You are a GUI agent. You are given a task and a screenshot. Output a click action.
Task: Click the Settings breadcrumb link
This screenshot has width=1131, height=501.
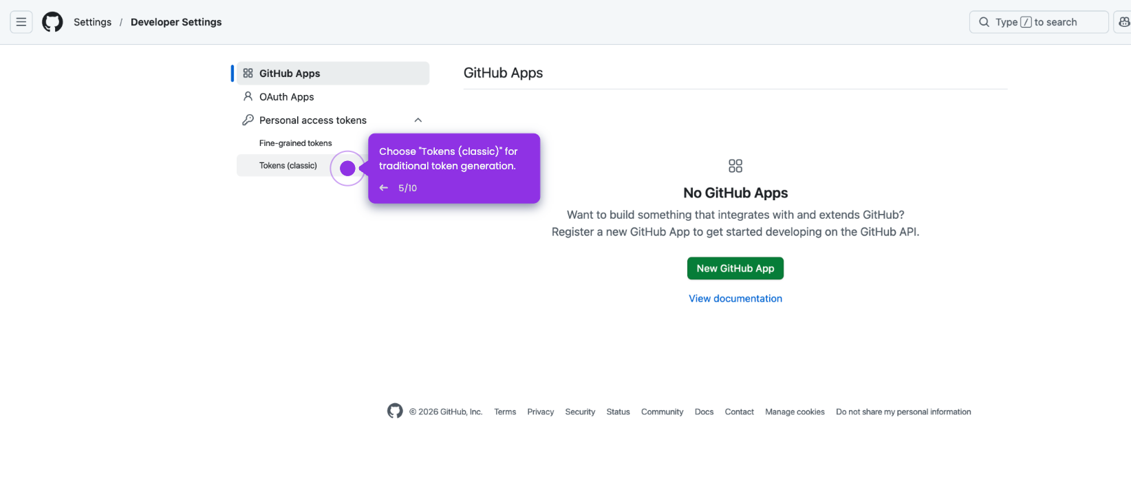point(93,22)
